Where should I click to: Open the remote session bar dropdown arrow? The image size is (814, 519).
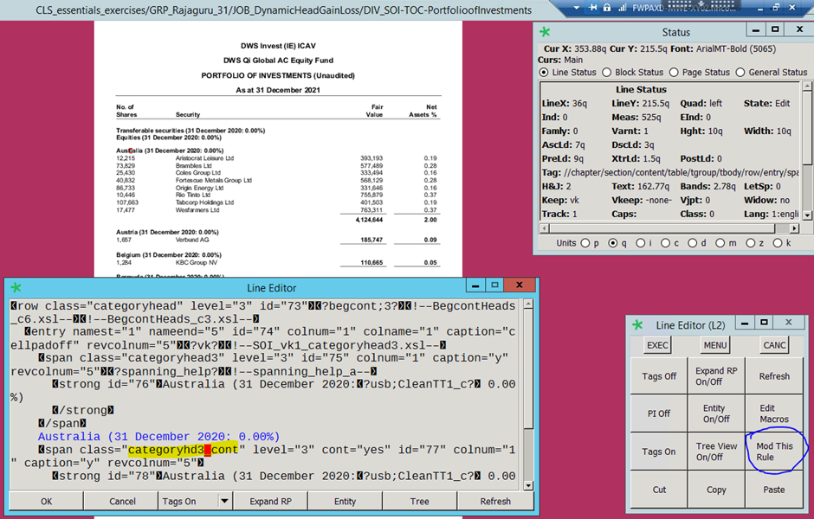[576, 8]
